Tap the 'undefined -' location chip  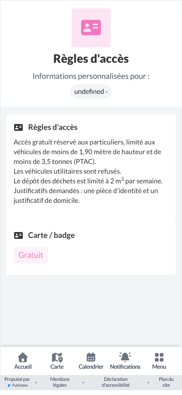pyautogui.click(x=91, y=91)
